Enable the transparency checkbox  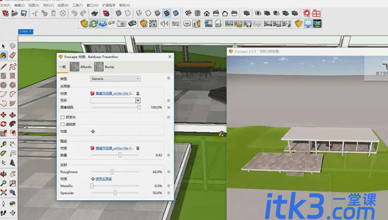click(x=62, y=125)
